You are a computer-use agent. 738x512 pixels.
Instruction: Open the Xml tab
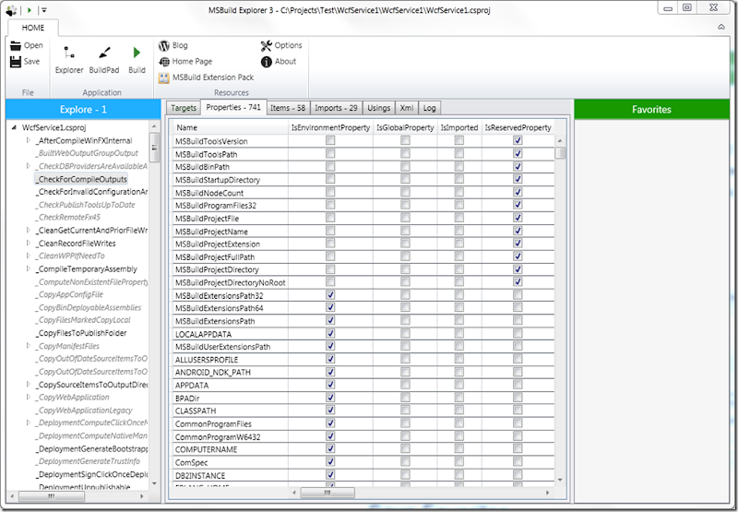(x=407, y=108)
